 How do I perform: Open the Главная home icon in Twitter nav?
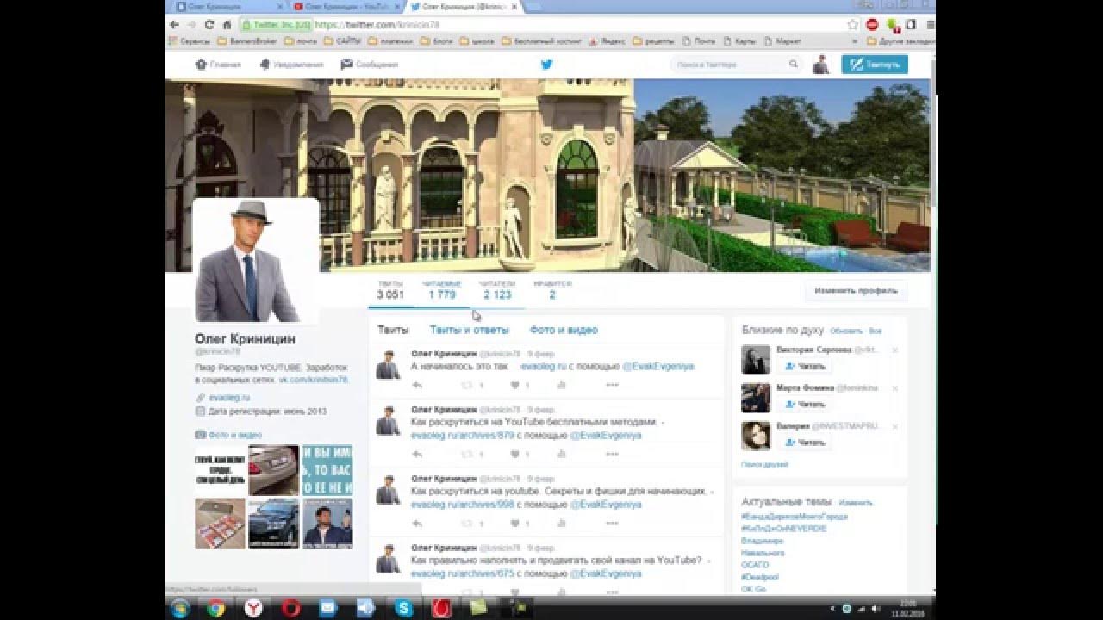pyautogui.click(x=217, y=65)
